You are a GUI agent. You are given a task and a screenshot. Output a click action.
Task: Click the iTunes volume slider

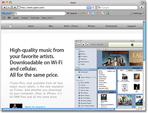(x=97, y=45)
